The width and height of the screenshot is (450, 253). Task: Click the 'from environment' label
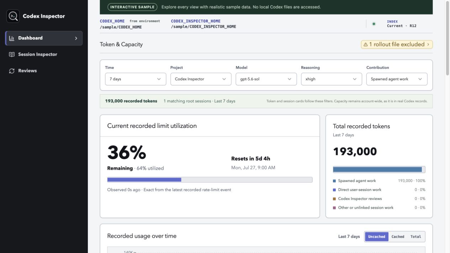tap(145, 21)
